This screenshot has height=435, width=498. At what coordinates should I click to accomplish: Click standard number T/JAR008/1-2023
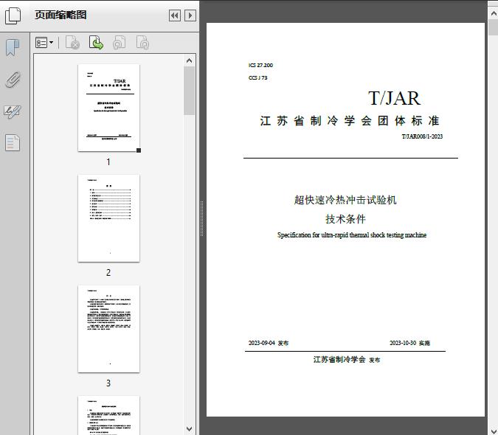pyautogui.click(x=422, y=136)
